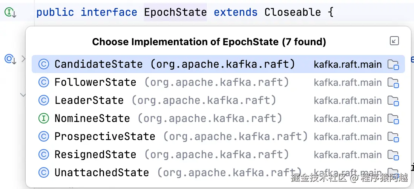The height and width of the screenshot is (189, 414).
Task: Select ResignedState implementation row
Action: point(218,154)
